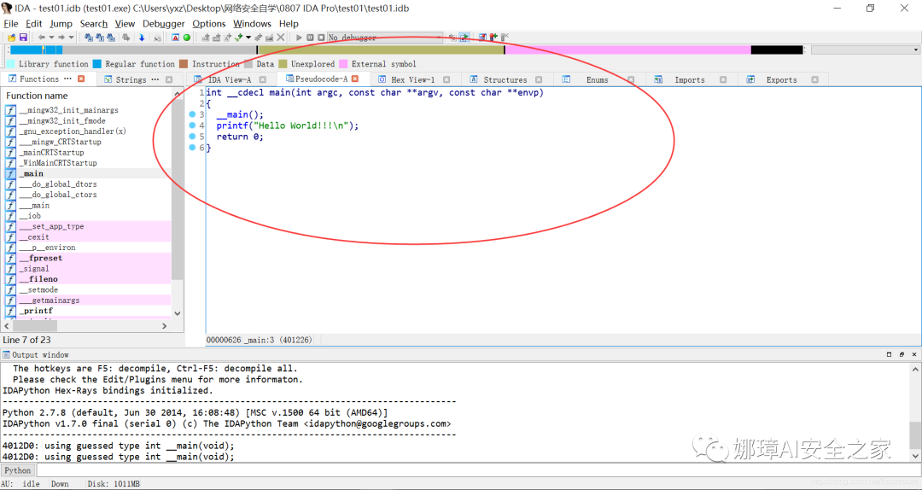Click the Output window vertical scrollbar

[915, 411]
